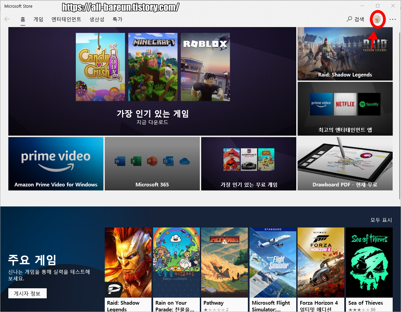Open the user profile avatar menu
The width and height of the screenshot is (401, 312).
377,19
